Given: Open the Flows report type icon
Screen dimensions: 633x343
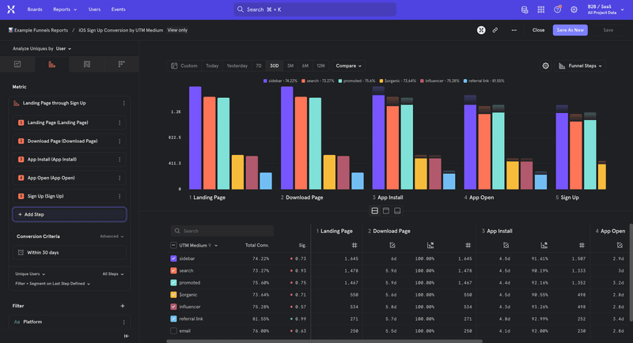Looking at the screenshot, I should 86,64.
